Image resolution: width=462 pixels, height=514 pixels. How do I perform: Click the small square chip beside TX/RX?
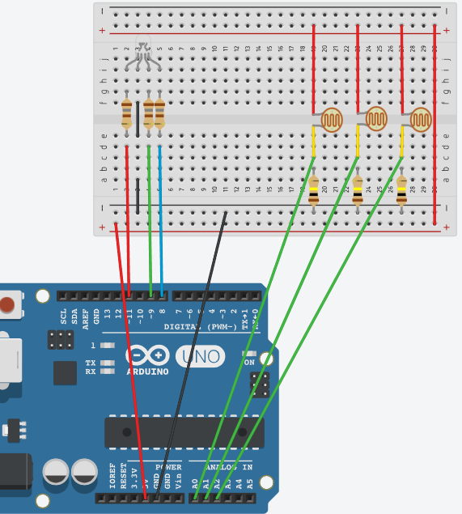pos(65,373)
